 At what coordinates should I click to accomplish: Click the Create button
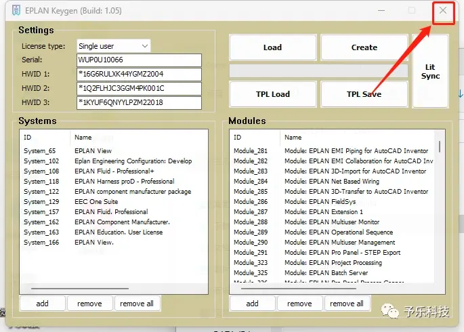pyautogui.click(x=364, y=47)
